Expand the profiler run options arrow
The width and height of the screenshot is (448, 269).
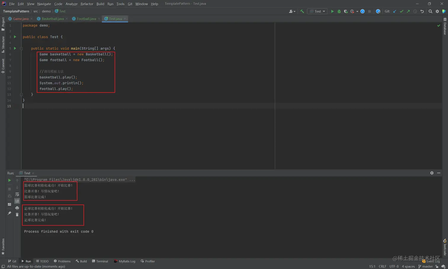(357, 12)
